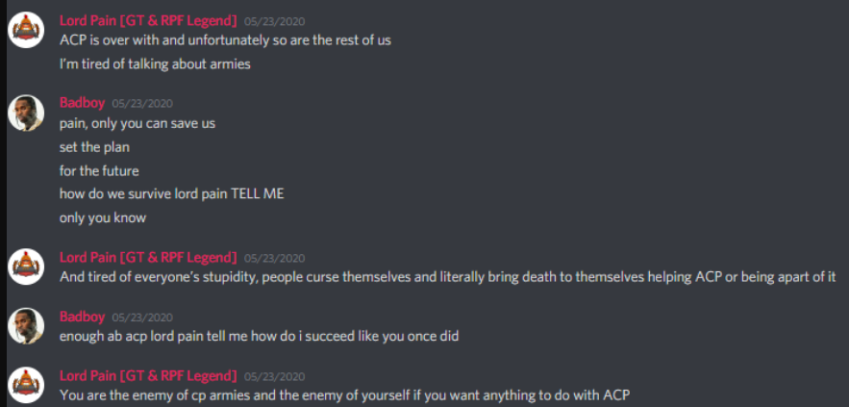Click the 05/23/2020 timestamp beside first Badboy username
The height and width of the screenshot is (407, 849).
click(x=142, y=104)
